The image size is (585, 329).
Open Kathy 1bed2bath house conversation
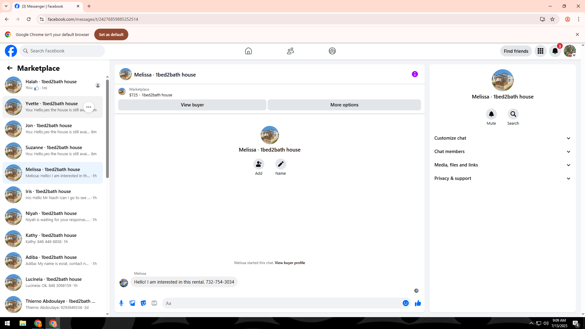(52, 239)
